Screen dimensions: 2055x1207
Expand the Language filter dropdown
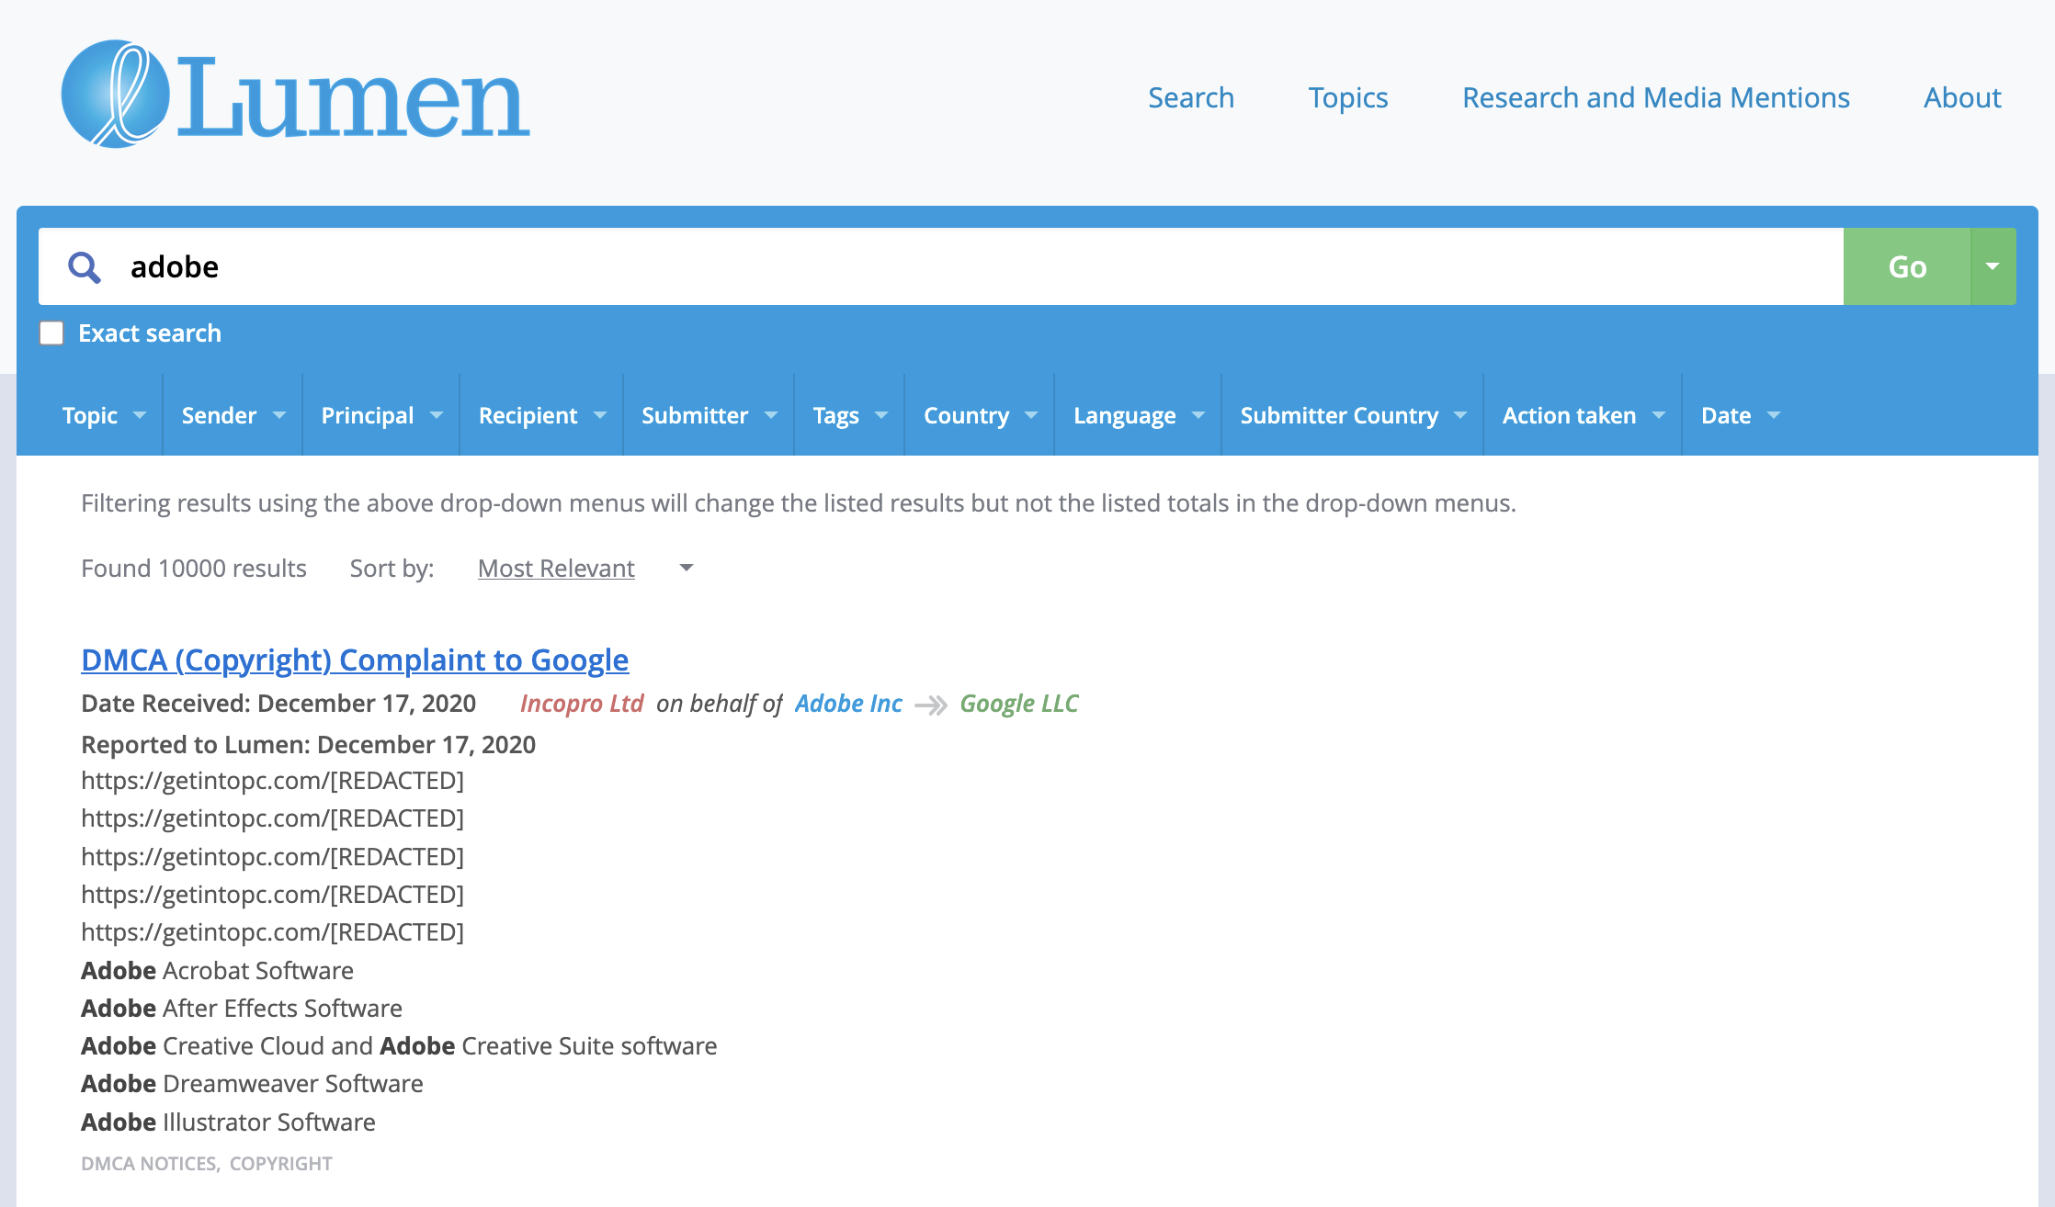tap(1138, 415)
